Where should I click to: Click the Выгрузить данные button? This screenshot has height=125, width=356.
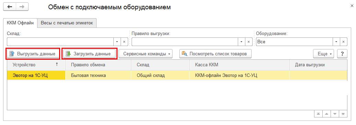point(33,54)
